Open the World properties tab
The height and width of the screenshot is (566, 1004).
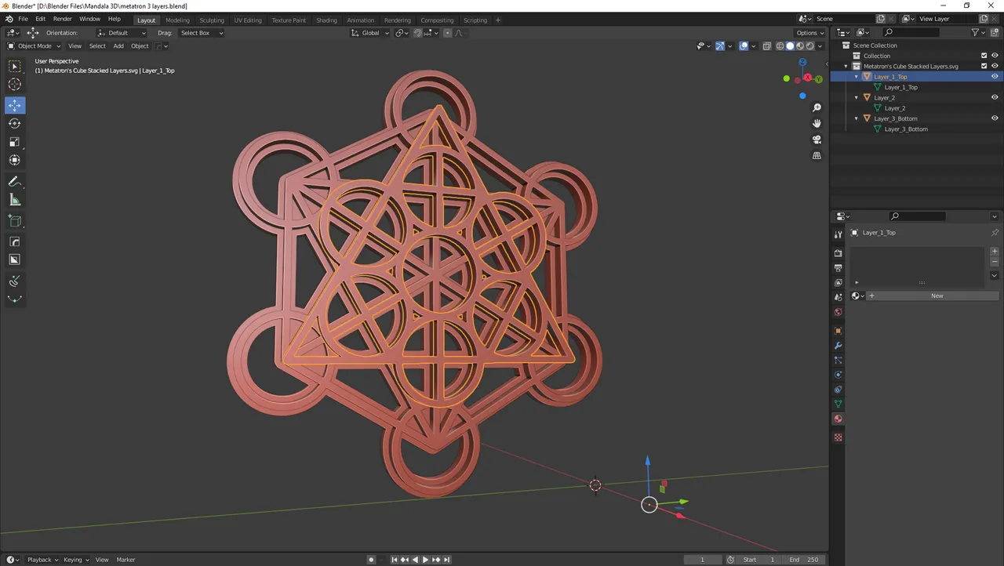click(838, 313)
